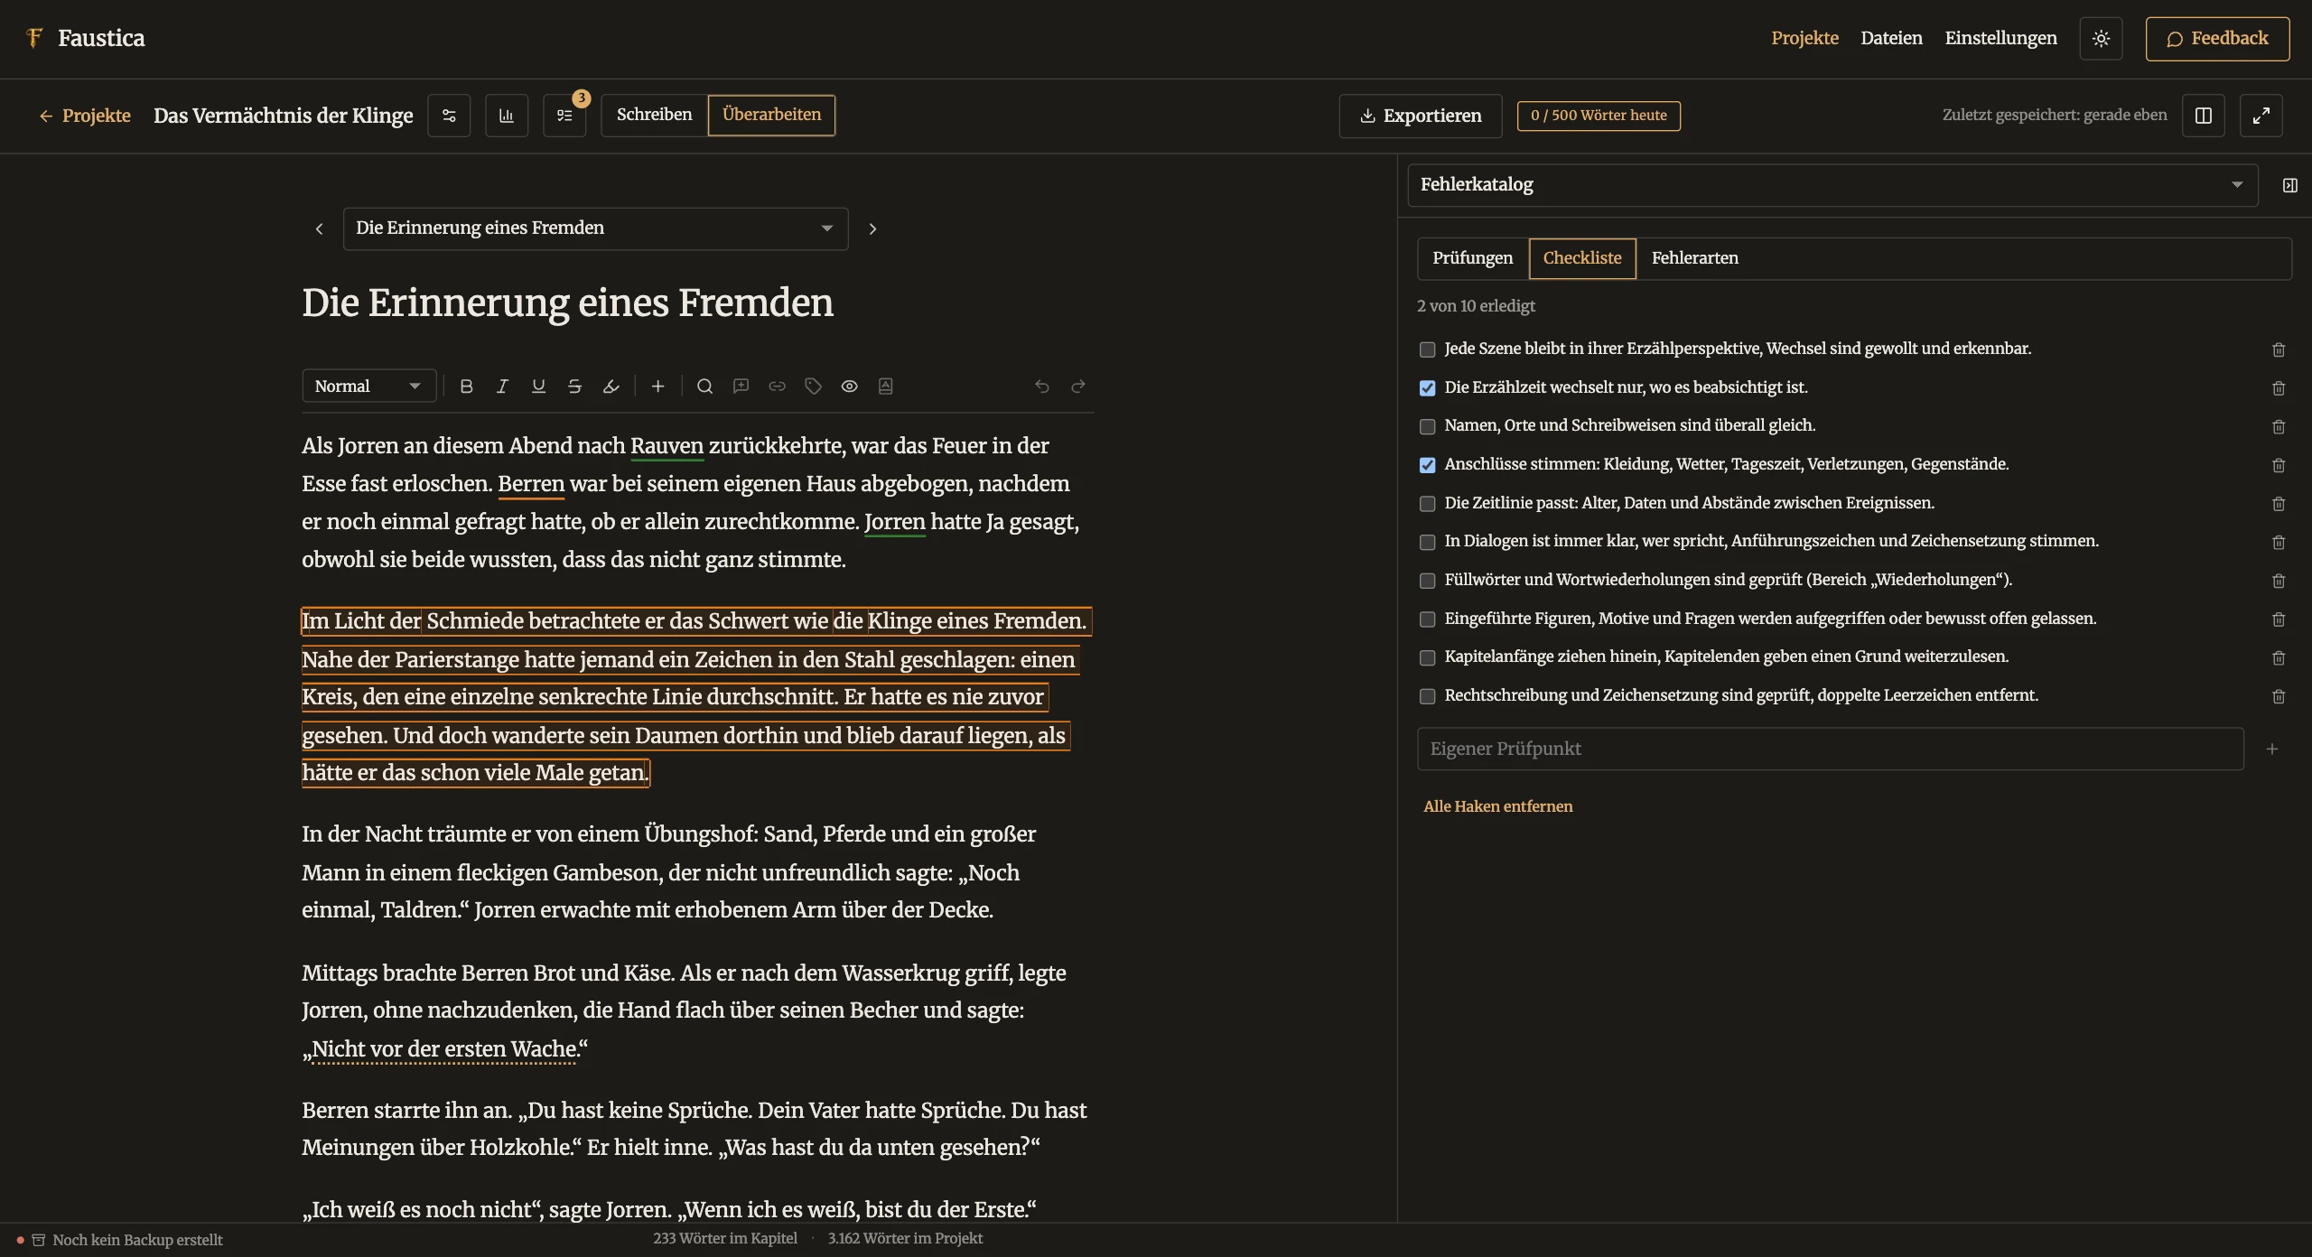Add a comment via speech-bubble icon
The image size is (2312, 1257).
[741, 386]
